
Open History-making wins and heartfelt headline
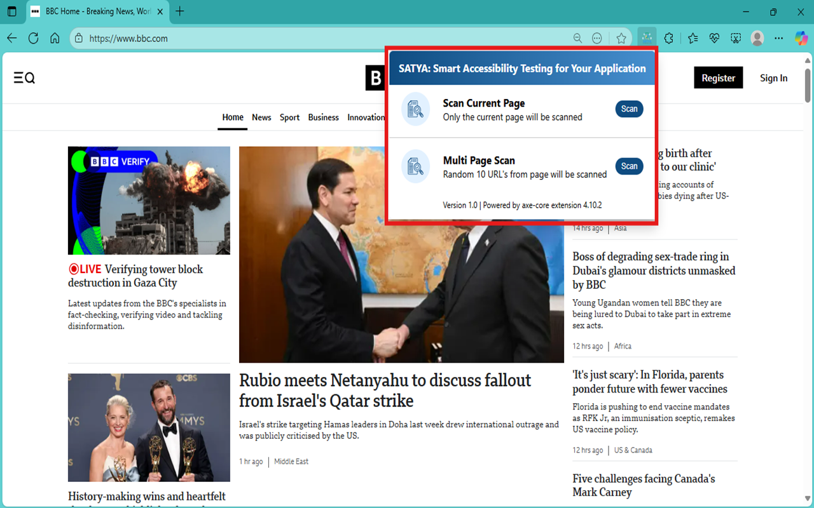[147, 497]
